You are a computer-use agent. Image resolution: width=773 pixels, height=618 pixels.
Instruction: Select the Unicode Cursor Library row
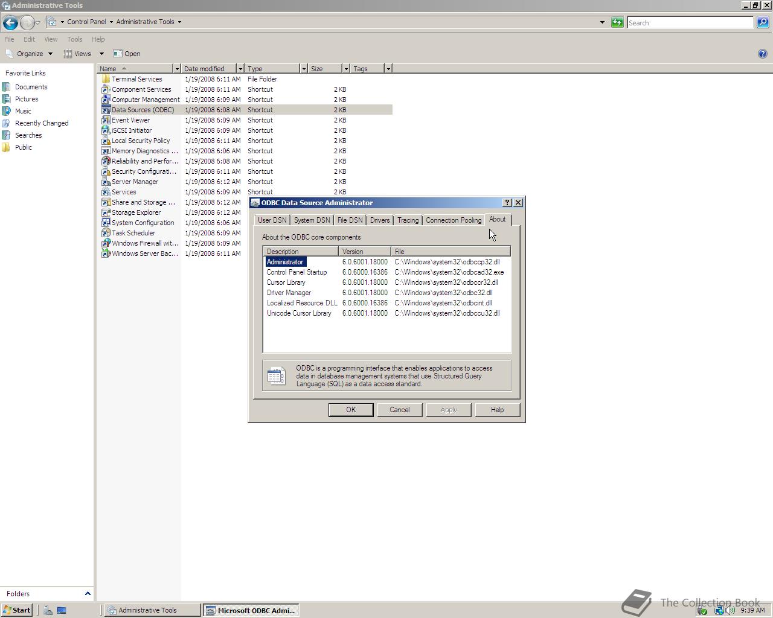click(386, 313)
